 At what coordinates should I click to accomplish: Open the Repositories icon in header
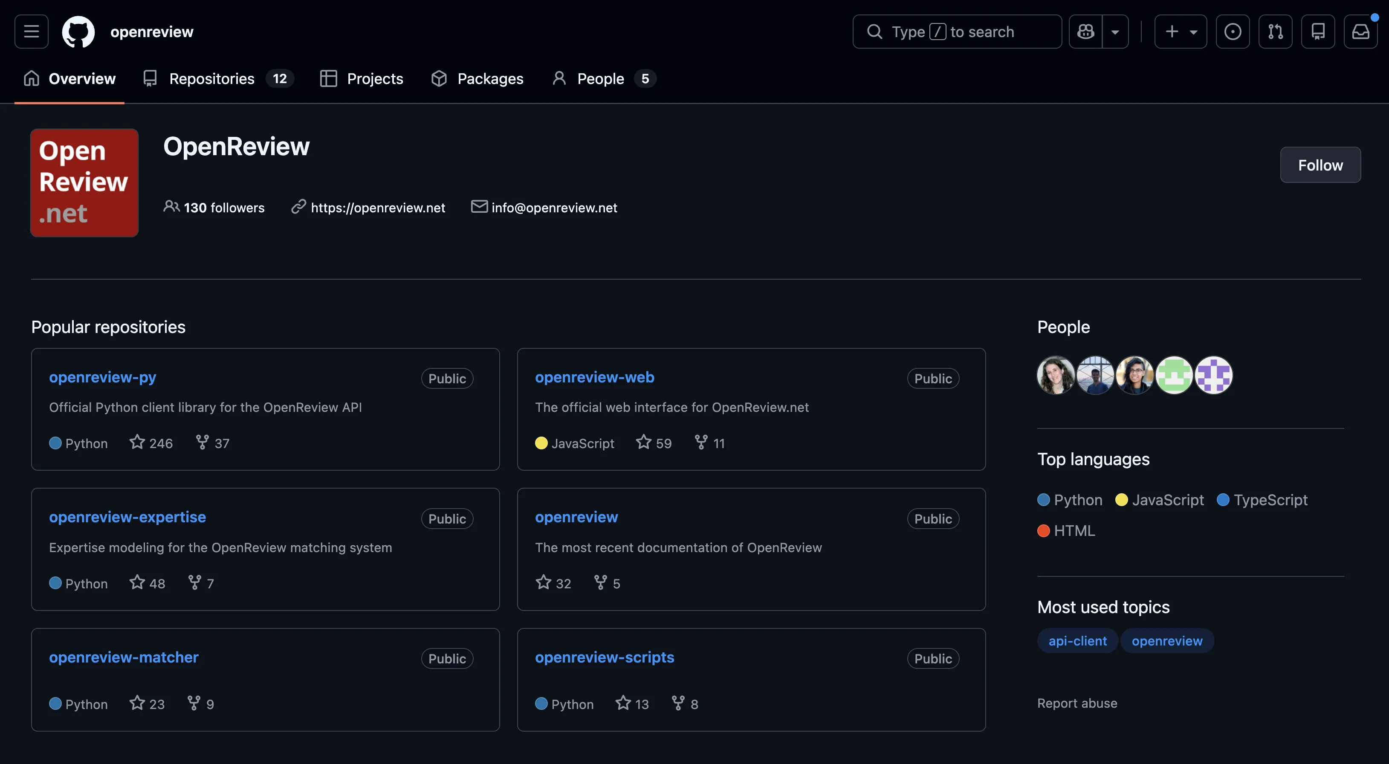pos(1318,32)
